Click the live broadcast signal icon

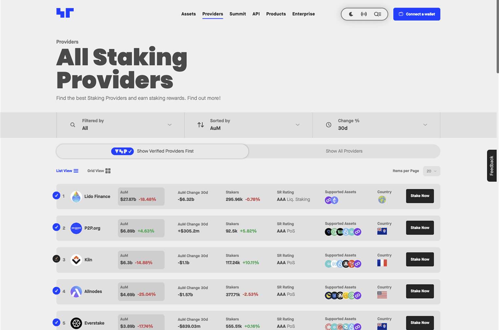pos(364,14)
